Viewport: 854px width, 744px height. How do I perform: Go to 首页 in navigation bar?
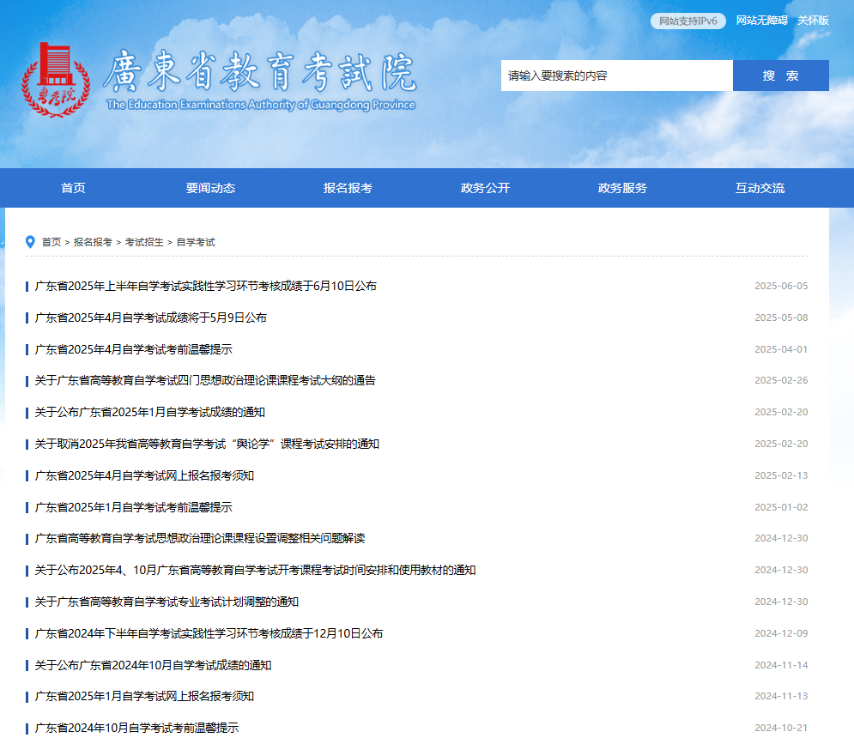[x=73, y=188]
